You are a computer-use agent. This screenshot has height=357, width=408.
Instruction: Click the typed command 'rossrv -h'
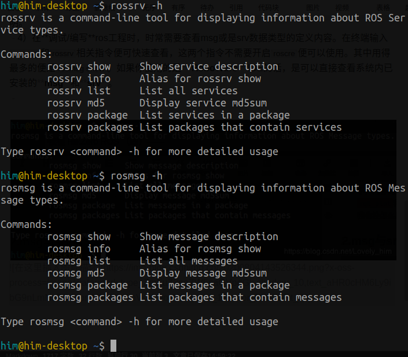coord(137,6)
